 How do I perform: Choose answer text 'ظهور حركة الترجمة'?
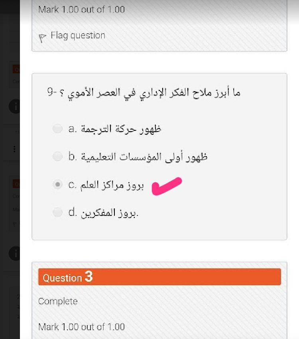[x=120, y=129]
